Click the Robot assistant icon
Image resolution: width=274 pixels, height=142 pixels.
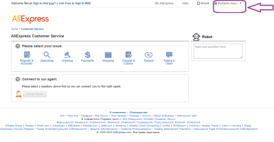(196, 37)
